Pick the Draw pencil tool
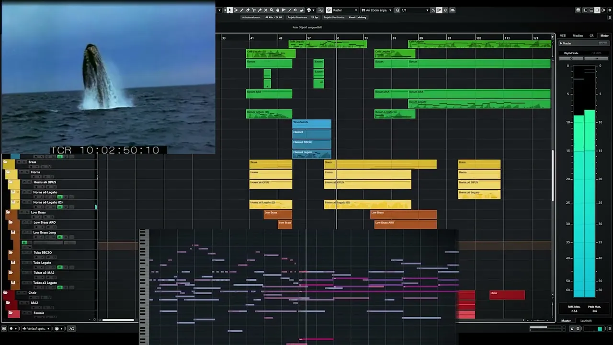Viewport: 613px width, 345px height. coord(242,10)
